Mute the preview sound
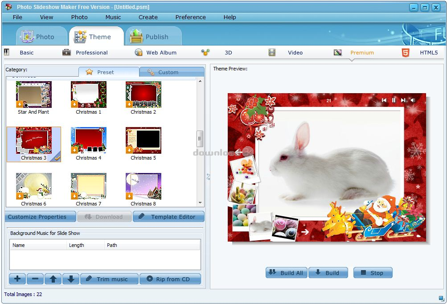 413,100
